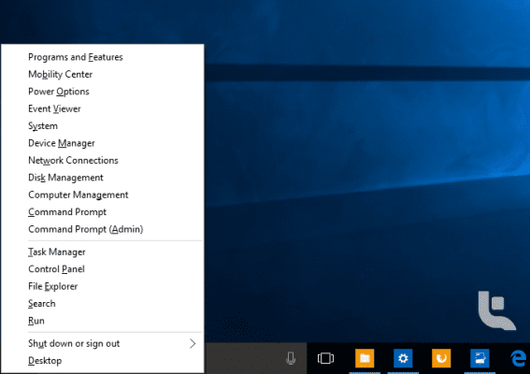530x374 pixels.
Task: Open Disk Management
Action: pyautogui.click(x=65, y=178)
